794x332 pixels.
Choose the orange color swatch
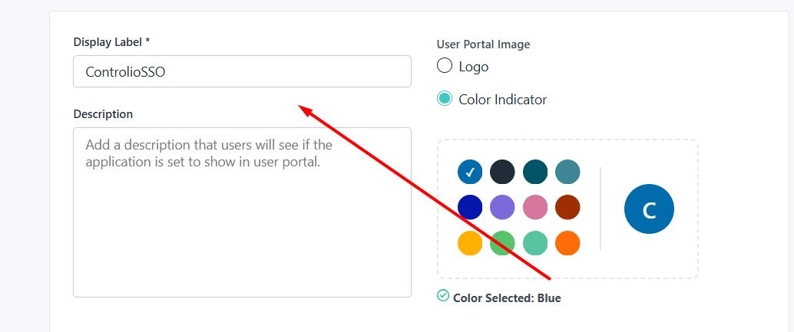coord(567,243)
